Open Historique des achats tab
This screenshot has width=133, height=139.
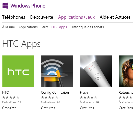point(87,27)
